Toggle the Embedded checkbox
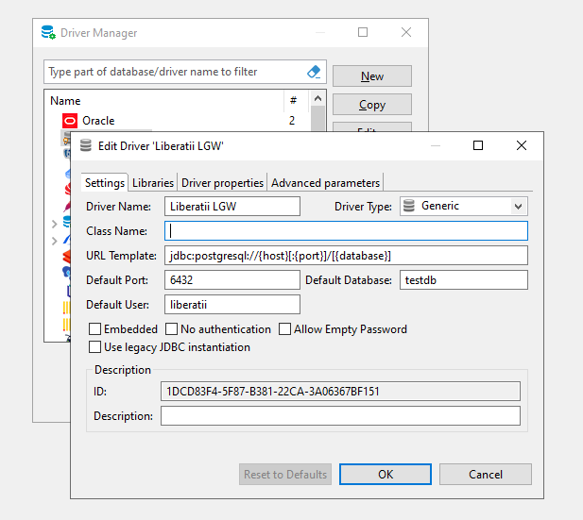Viewport: 583px width, 520px height. point(94,329)
